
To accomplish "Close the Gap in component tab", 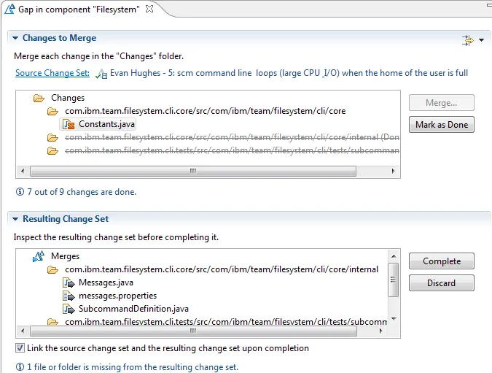I will pyautogui.click(x=149, y=8).
